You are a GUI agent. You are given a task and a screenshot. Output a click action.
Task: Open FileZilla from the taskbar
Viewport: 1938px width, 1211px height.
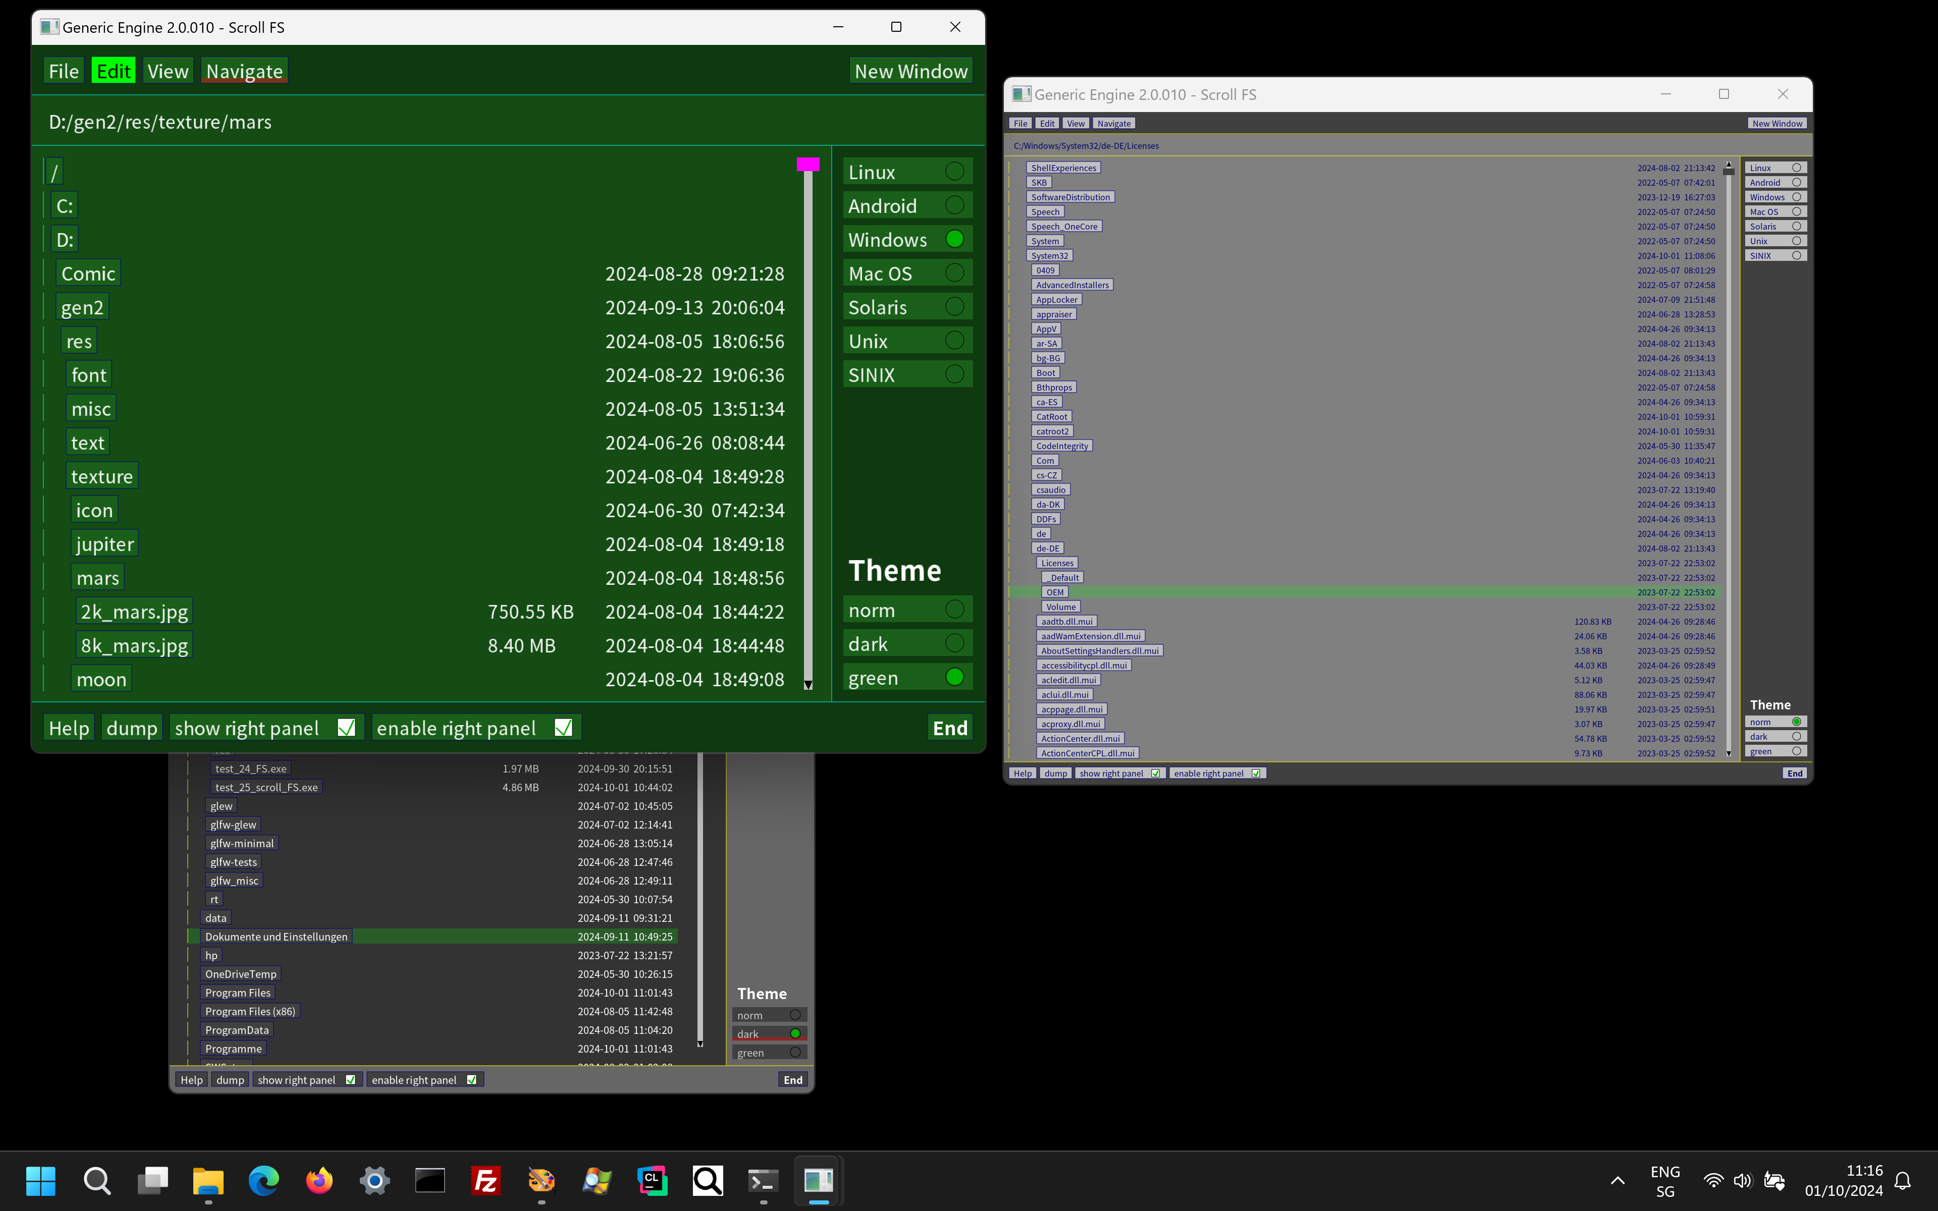486,1180
